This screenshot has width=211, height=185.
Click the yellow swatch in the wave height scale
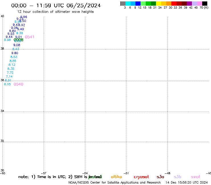159,3
